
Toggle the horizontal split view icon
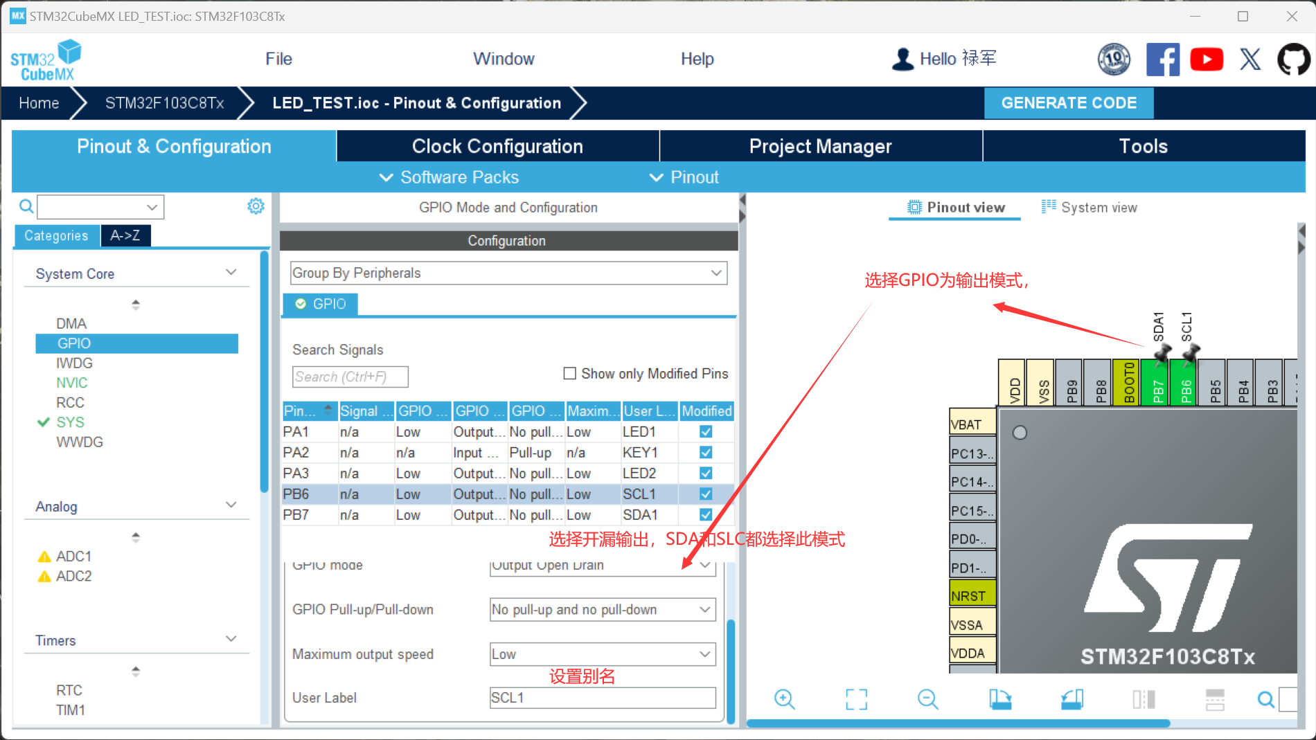pyautogui.click(x=1215, y=699)
